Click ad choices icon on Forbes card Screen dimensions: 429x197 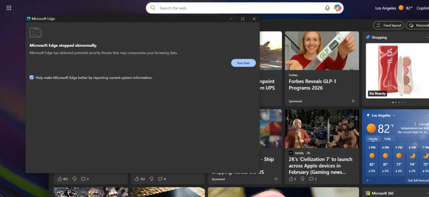click(x=353, y=101)
